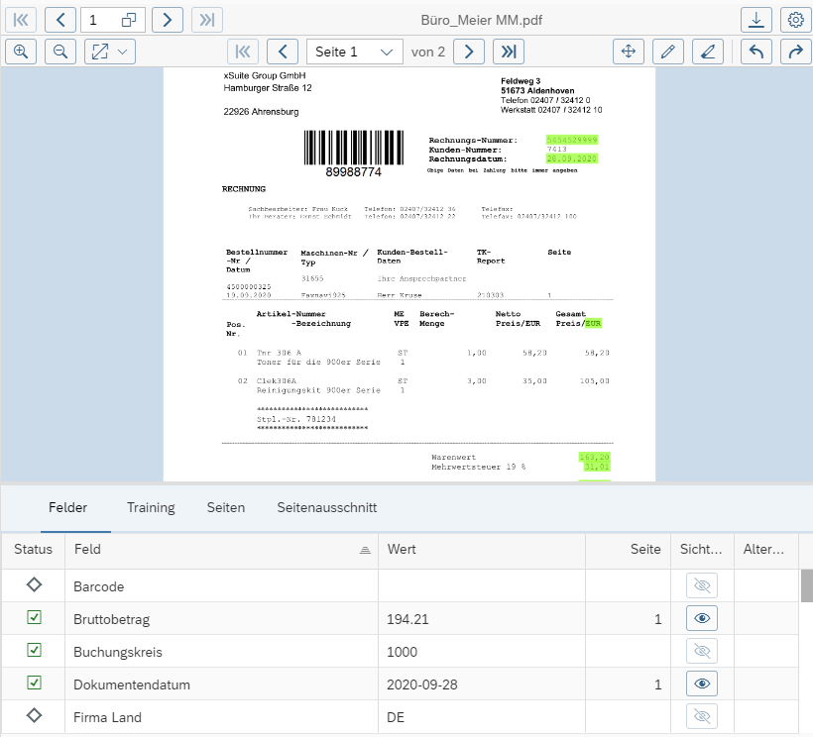The height and width of the screenshot is (737, 813).
Task: Select the pencil edit tool
Action: pos(668,52)
